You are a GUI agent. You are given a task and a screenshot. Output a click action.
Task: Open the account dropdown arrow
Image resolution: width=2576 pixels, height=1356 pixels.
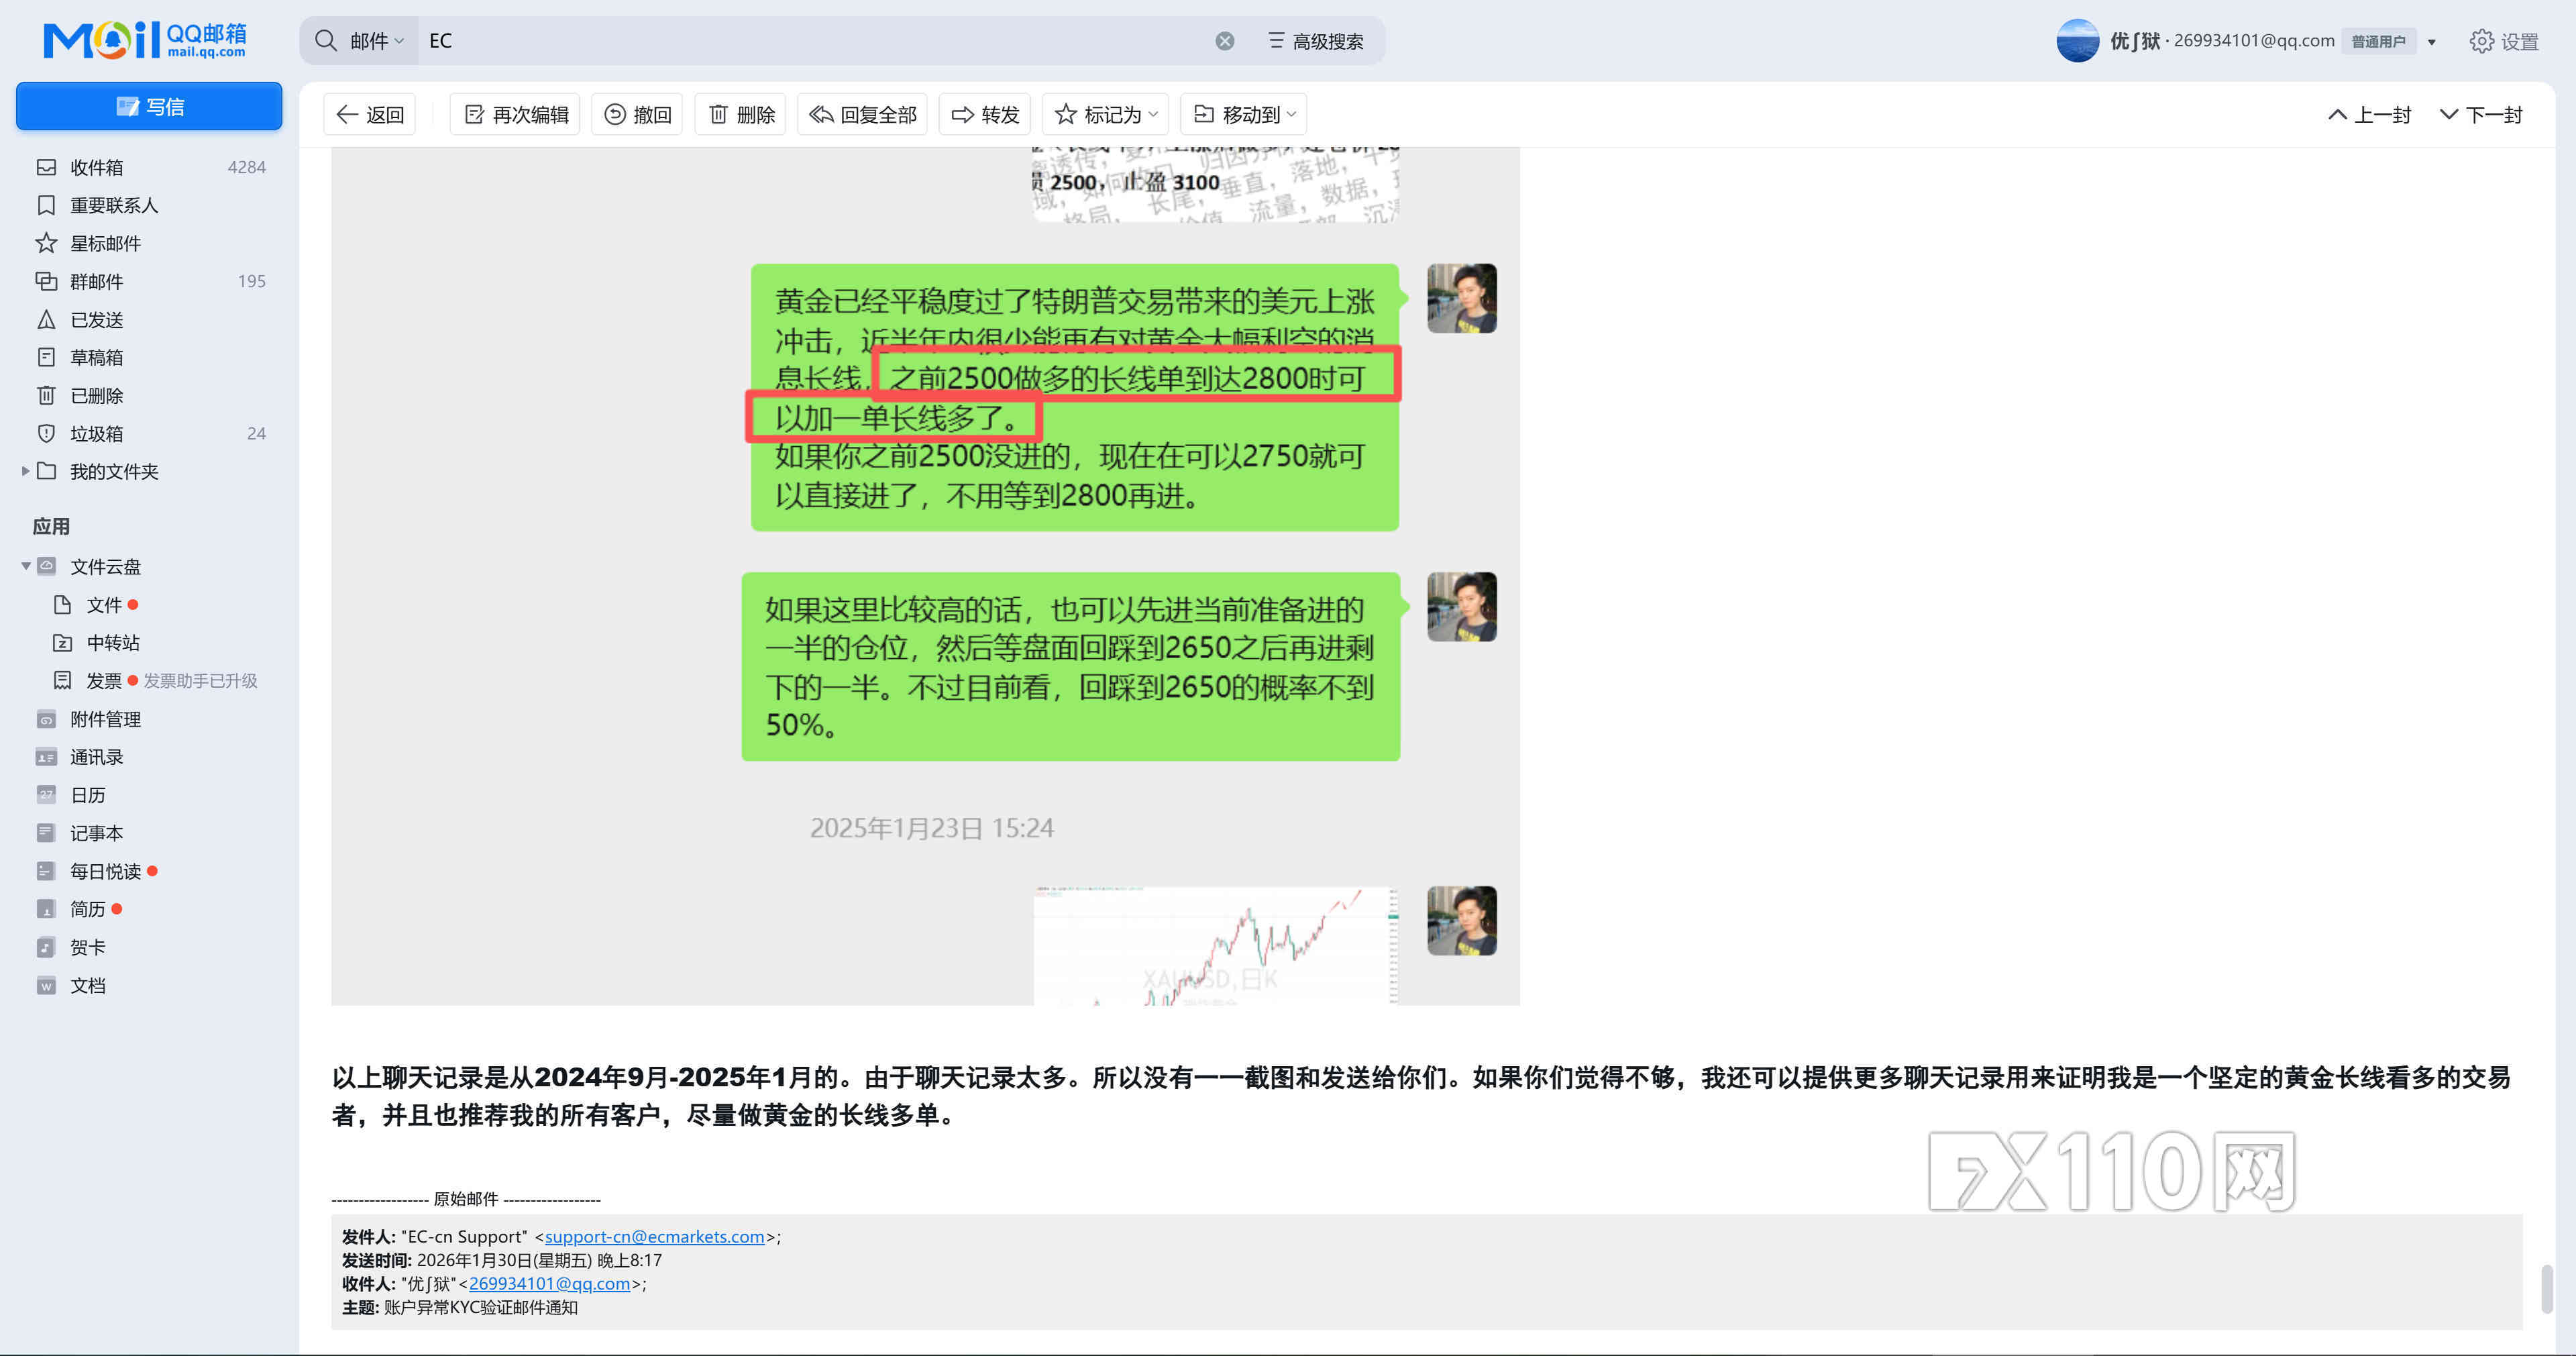(2432, 42)
